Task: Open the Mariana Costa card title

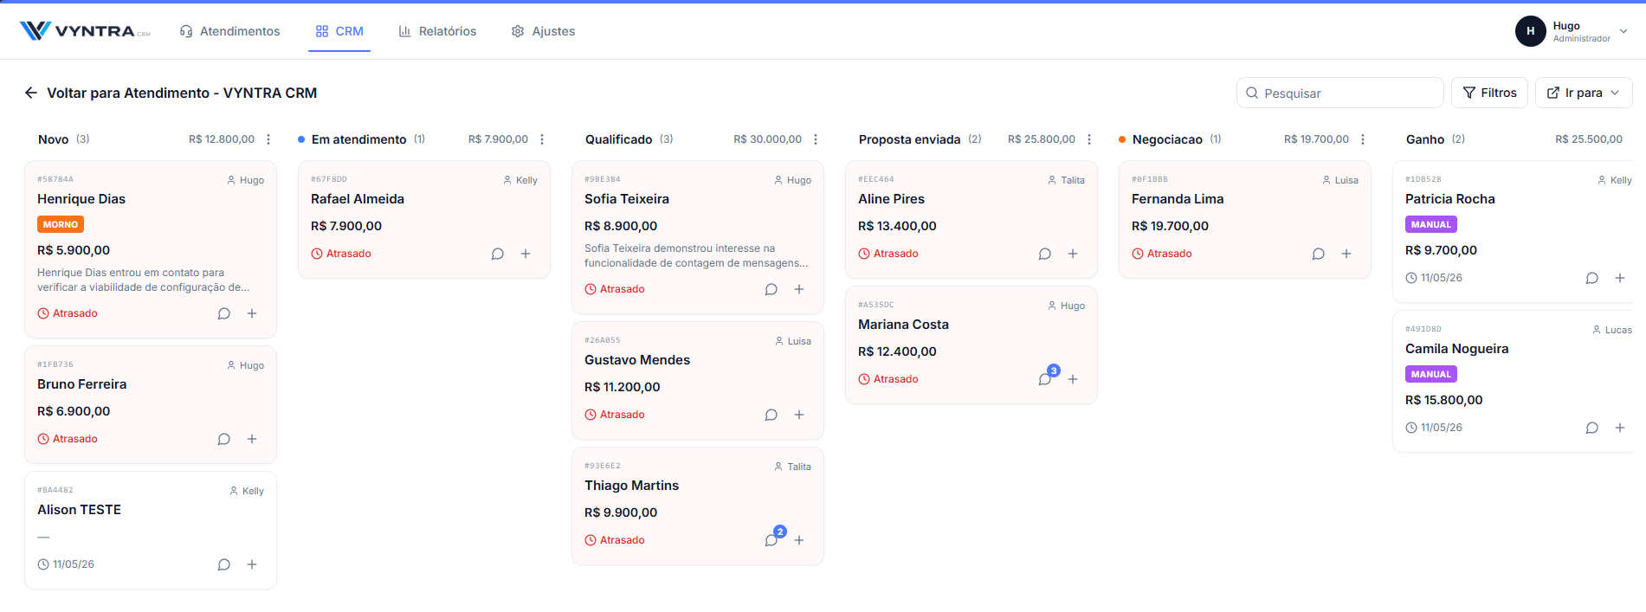Action: coord(904,325)
